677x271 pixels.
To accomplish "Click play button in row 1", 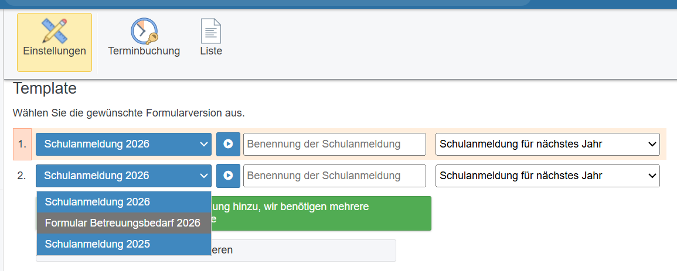I will [228, 144].
